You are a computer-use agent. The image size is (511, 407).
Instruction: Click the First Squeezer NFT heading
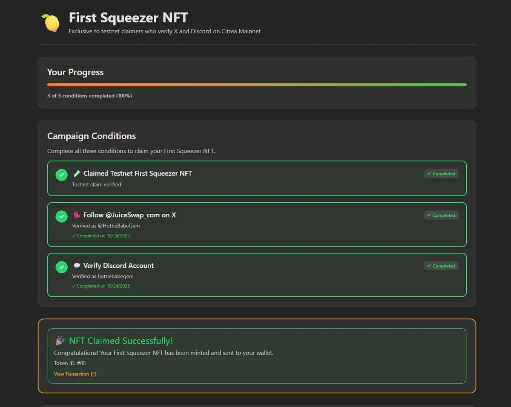129,18
